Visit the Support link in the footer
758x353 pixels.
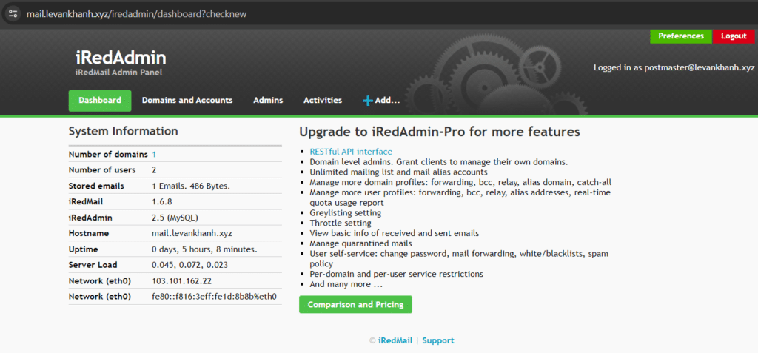point(438,340)
